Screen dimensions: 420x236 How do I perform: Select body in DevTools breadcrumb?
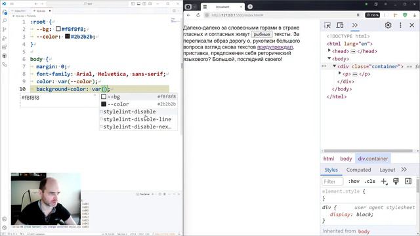pos(346,159)
